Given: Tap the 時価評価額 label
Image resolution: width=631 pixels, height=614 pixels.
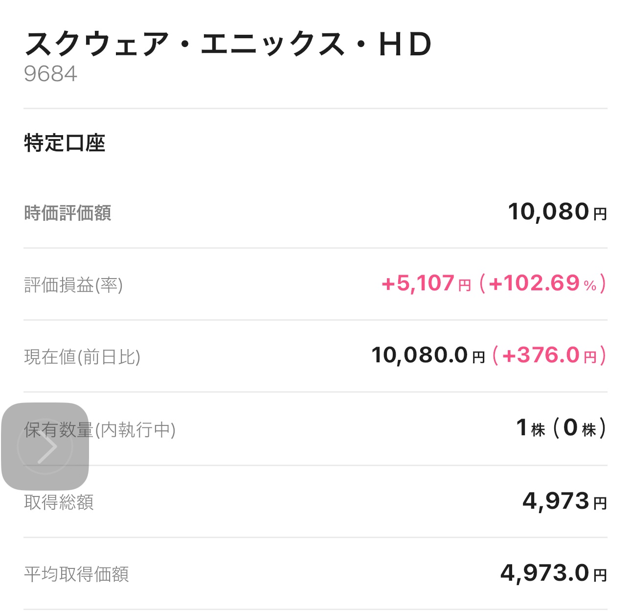Looking at the screenshot, I should pos(68,213).
